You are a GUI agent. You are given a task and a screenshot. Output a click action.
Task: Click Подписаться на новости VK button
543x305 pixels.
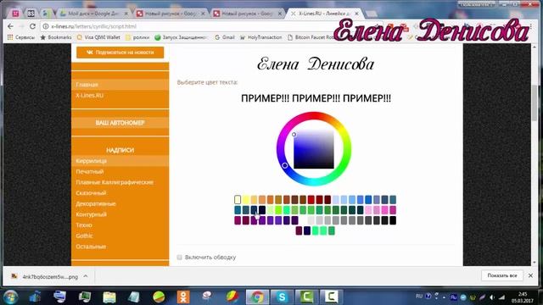pyautogui.click(x=120, y=53)
